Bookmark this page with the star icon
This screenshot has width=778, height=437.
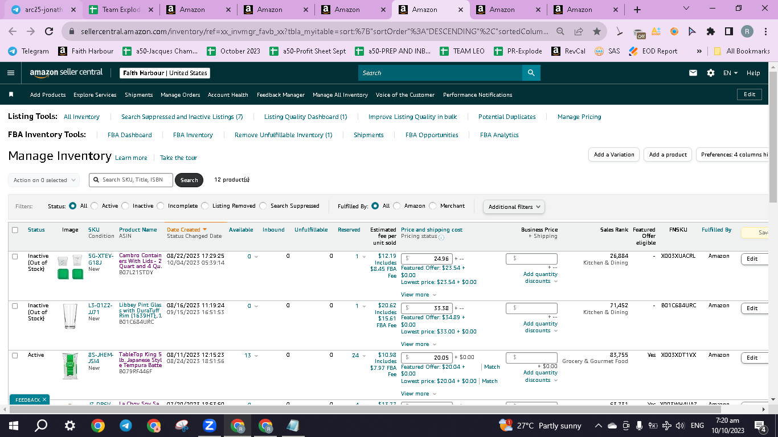pos(596,32)
